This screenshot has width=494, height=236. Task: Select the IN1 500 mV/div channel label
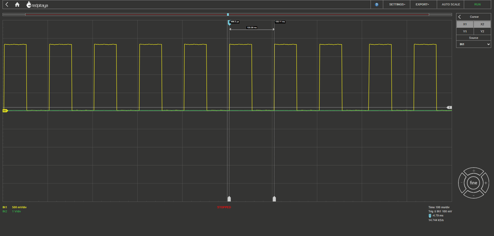[x=14, y=207]
